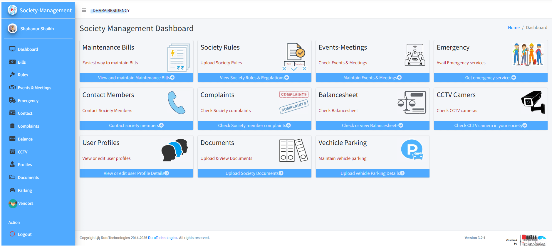The width and height of the screenshot is (552, 247).
Task: Click the Maintenance Bills invoice icon
Action: click(x=178, y=57)
